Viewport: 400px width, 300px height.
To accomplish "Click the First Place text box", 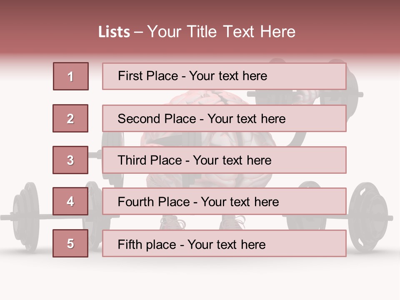I will pos(224,76).
